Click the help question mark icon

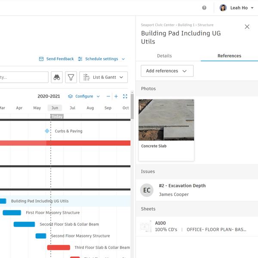point(204,8)
